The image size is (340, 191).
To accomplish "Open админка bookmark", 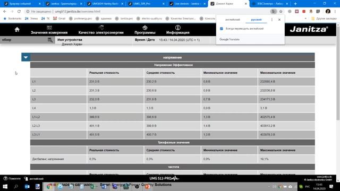I will pyautogui.click(x=104, y=19).
